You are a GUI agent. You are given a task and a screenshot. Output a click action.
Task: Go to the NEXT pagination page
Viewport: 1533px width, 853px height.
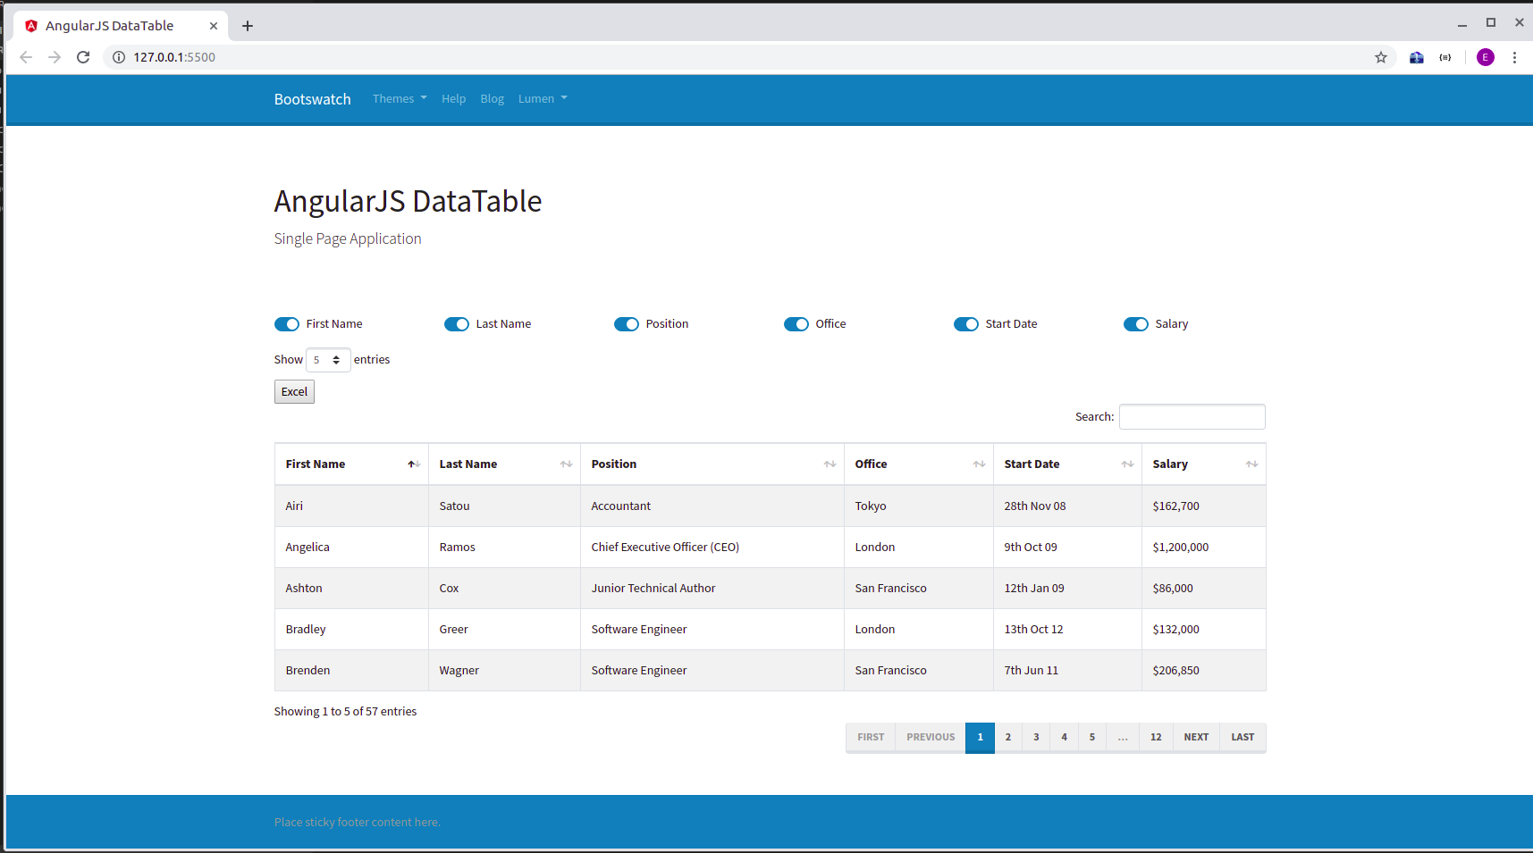pyautogui.click(x=1196, y=738)
